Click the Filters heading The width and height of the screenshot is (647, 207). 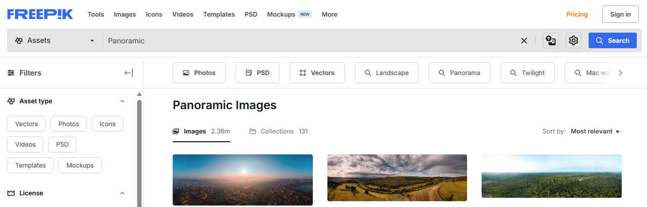tap(30, 73)
